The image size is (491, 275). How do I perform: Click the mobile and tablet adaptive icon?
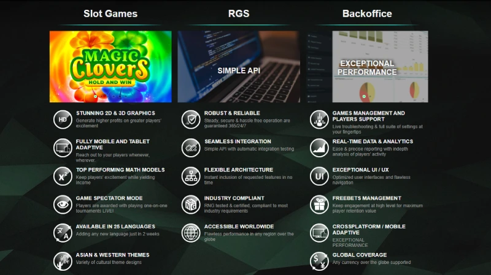click(63, 148)
